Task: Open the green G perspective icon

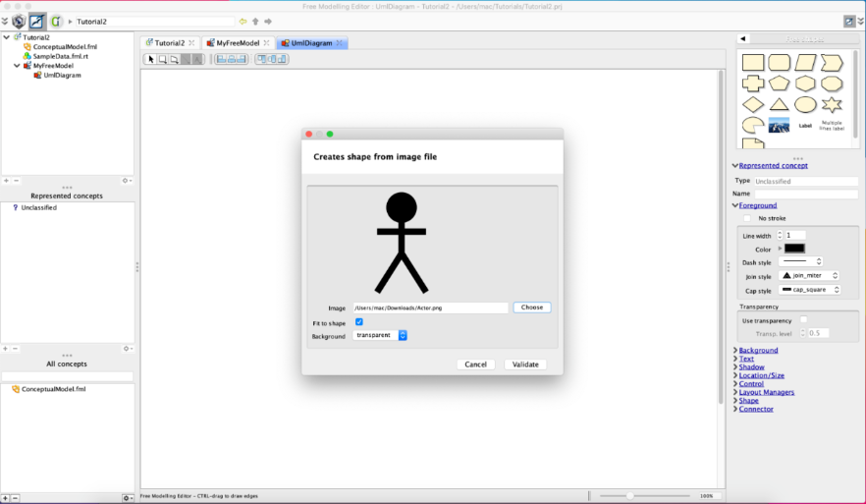Action: (x=56, y=21)
